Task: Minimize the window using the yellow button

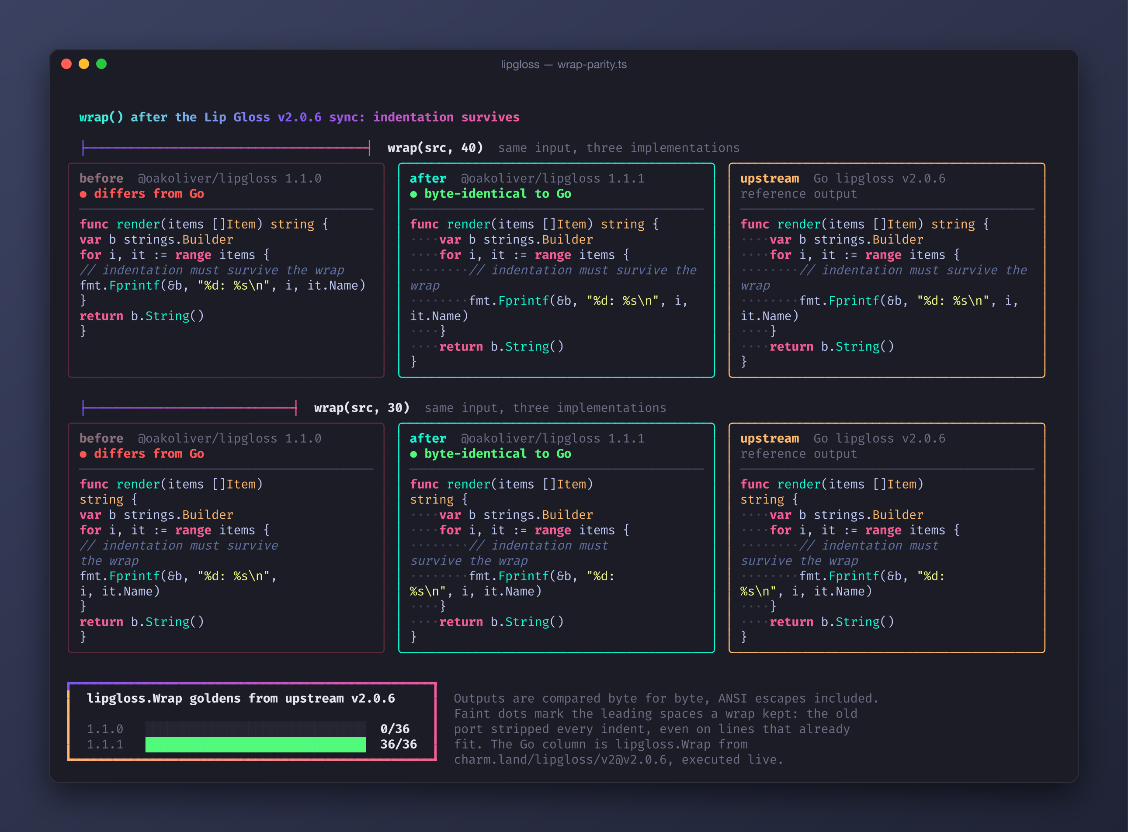Action: pyautogui.click(x=84, y=64)
